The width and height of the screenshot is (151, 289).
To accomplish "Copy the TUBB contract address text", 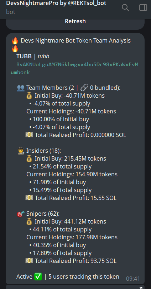I will (74, 68).
